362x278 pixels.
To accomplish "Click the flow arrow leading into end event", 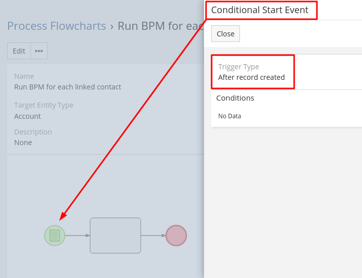I will point(153,236).
